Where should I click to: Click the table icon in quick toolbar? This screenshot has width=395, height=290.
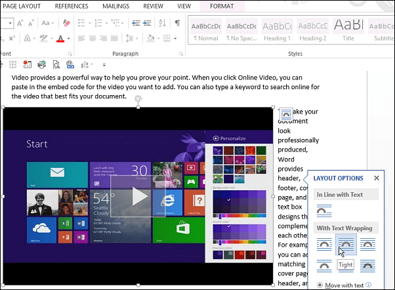click(12, 65)
